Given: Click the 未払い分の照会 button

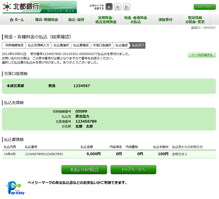Looking at the screenshot, I should [x=84, y=170].
